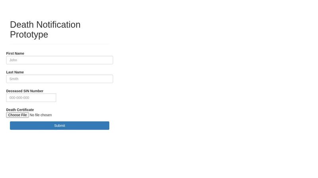The height and width of the screenshot is (178, 318).
Task: Click the "000-000-000" placeholder text
Action: pos(19,98)
